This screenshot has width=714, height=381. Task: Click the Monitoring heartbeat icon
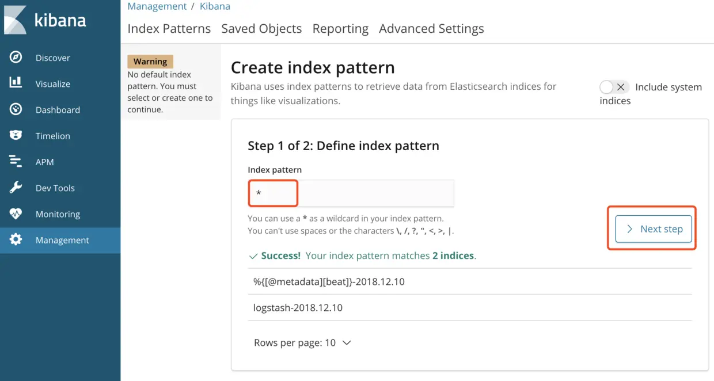(x=16, y=214)
